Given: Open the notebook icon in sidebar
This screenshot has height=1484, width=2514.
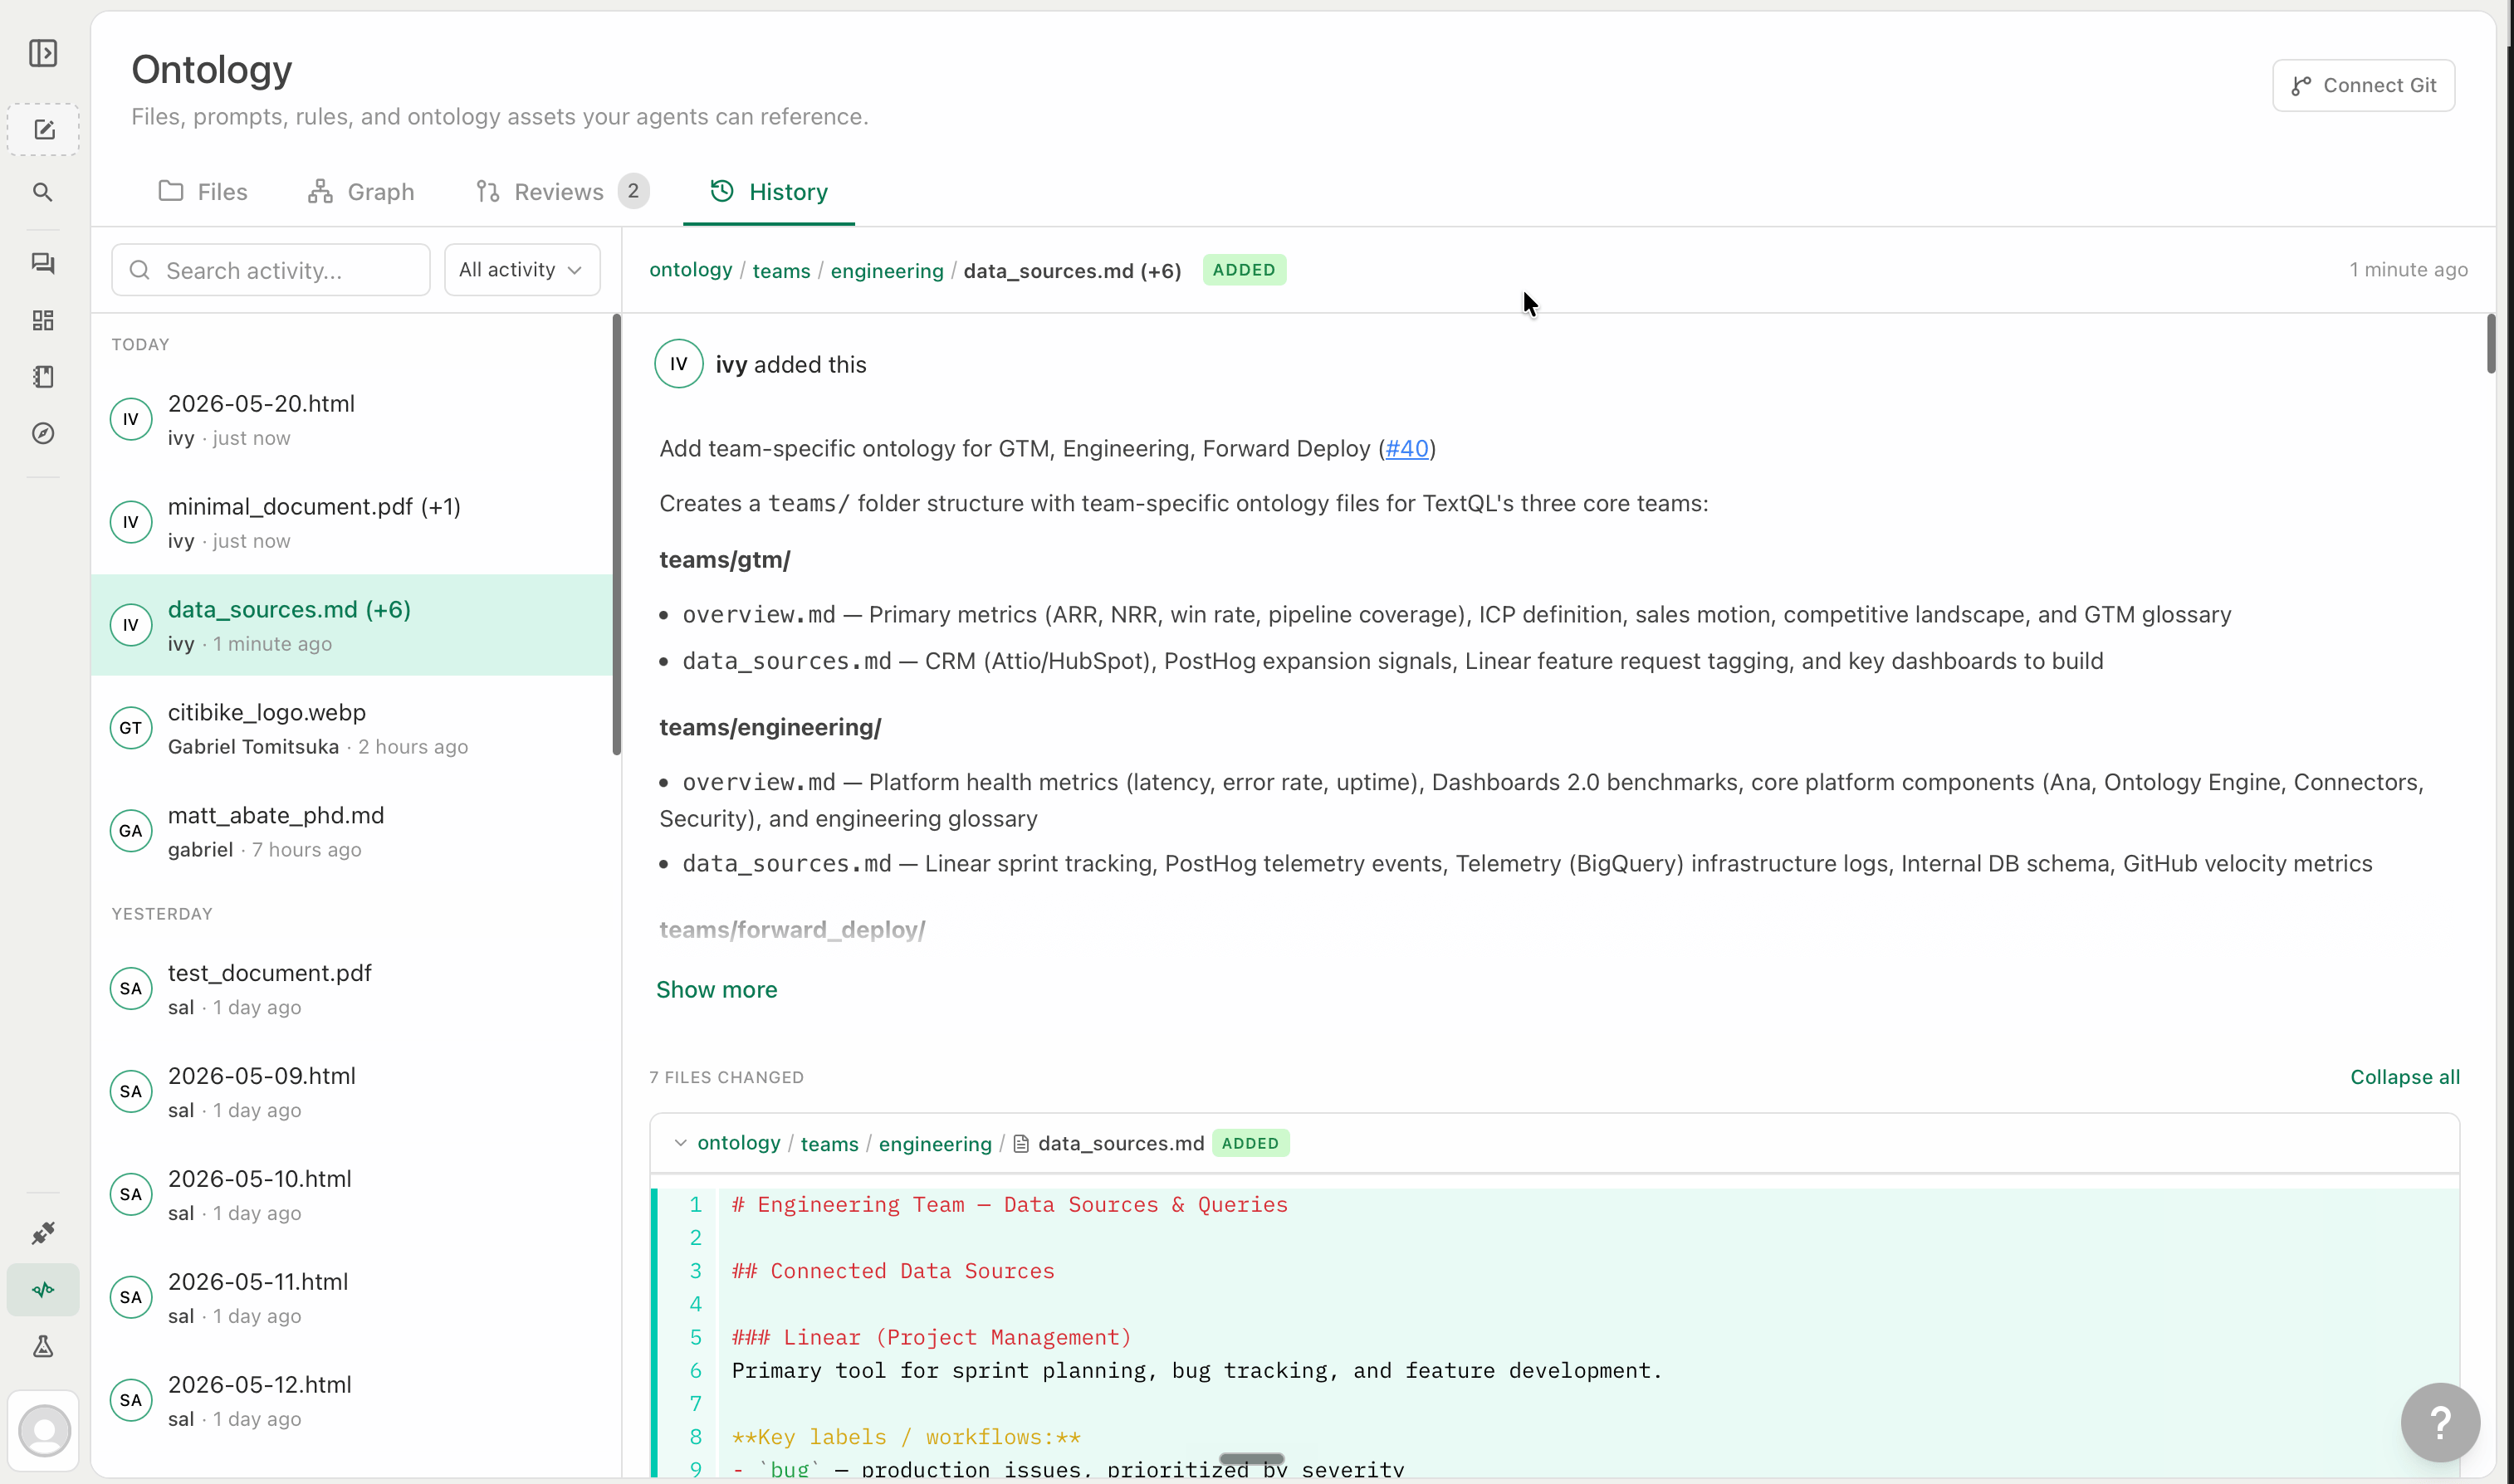Looking at the screenshot, I should pos(43,377).
